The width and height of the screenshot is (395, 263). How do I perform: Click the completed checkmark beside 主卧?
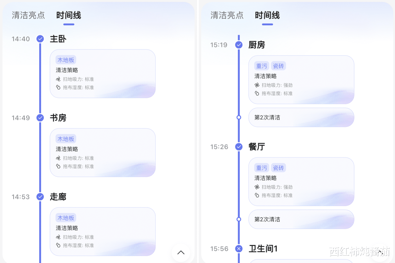(x=40, y=39)
